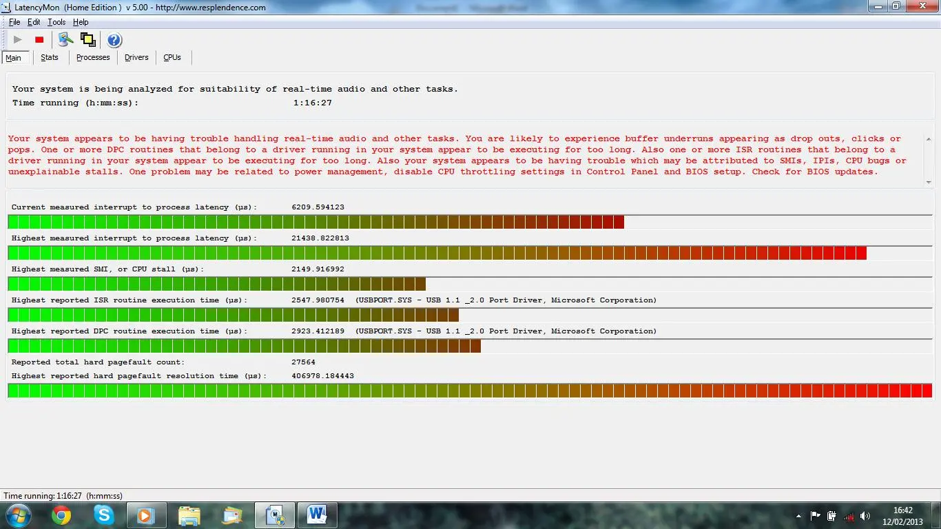This screenshot has width=941, height=529.
Task: Open the taskbar clock showing 16:42
Action: (902, 516)
